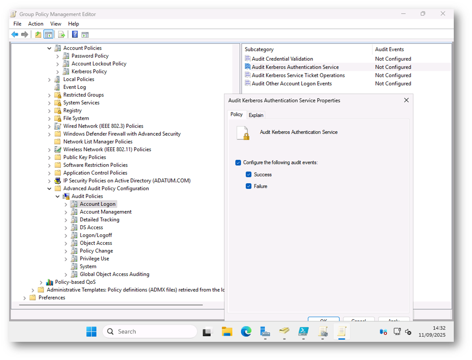
Task: Expand the Kerberos Policy node
Action: pyautogui.click(x=58, y=71)
